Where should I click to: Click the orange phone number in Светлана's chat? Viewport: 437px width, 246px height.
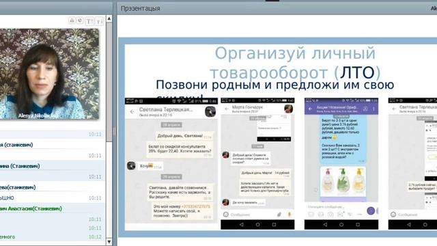[196, 206]
